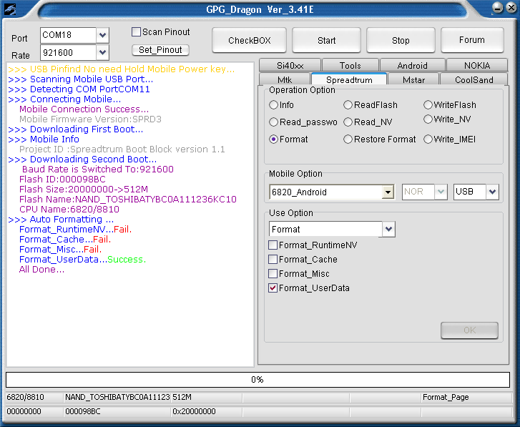Expand the Rate 921600 dropdown
The image size is (520, 427).
102,52
